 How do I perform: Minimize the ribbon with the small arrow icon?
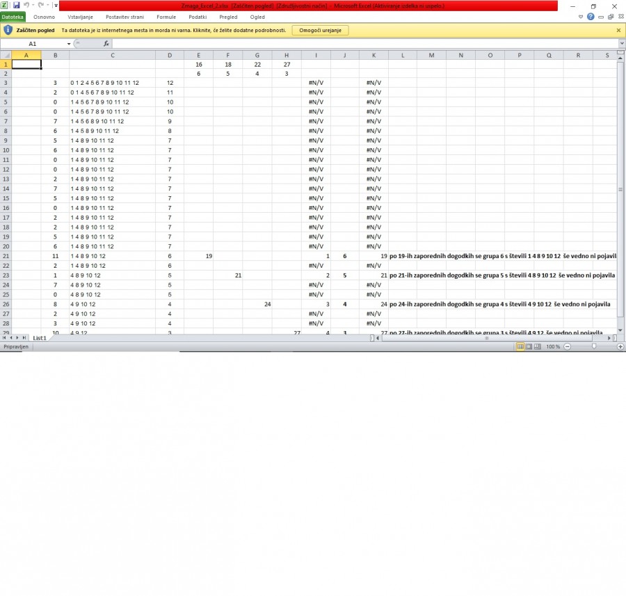581,17
